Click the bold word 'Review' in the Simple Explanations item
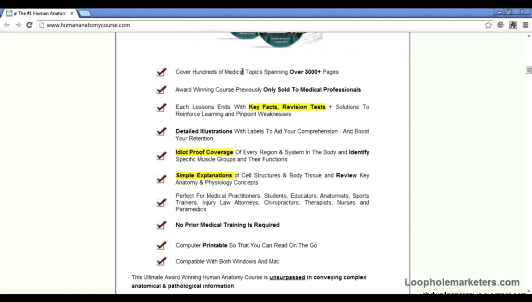The image size is (532, 302). 346,175
